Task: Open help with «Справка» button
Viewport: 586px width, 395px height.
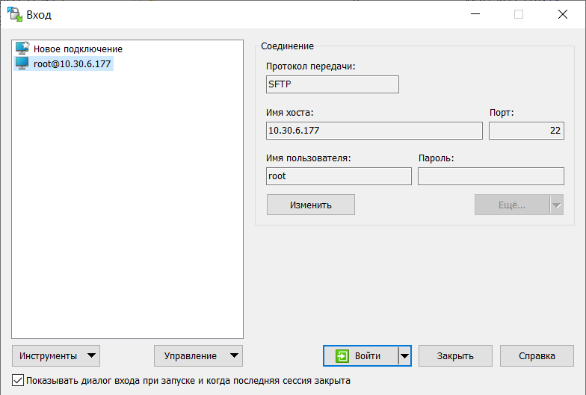Action: click(x=537, y=355)
